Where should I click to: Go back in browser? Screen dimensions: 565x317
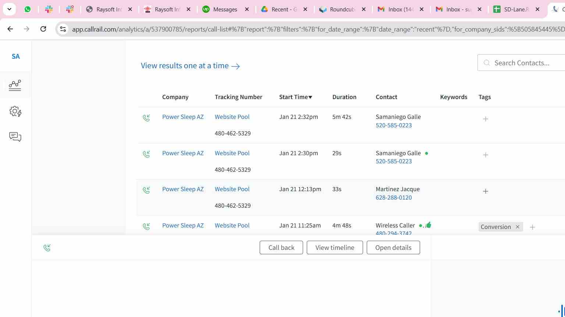click(x=10, y=29)
